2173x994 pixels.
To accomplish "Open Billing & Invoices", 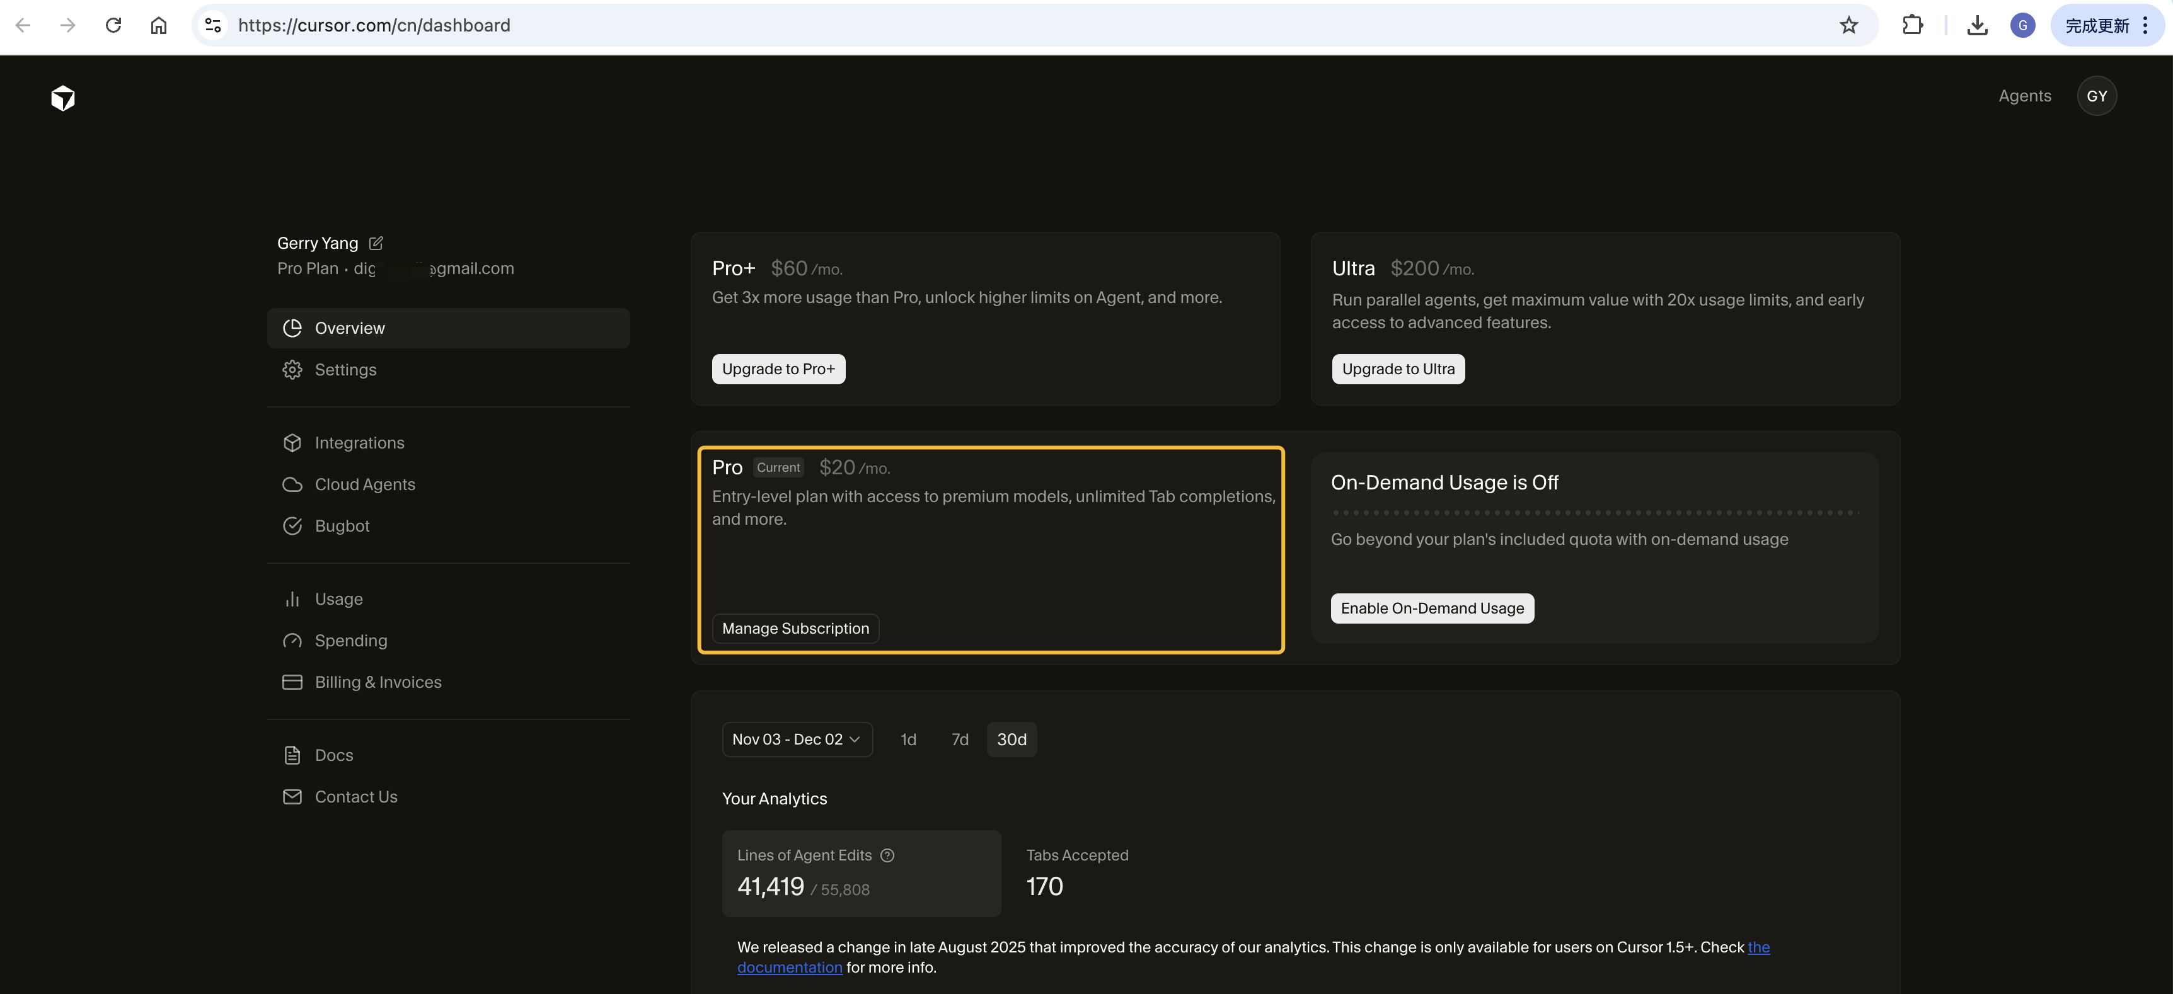I will 378,681.
